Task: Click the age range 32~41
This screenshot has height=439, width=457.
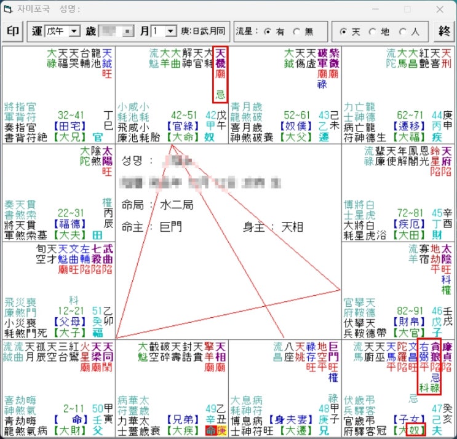Action: tap(71, 116)
